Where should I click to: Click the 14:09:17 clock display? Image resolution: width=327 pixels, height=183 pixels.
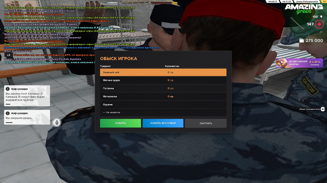(x=273, y=2)
